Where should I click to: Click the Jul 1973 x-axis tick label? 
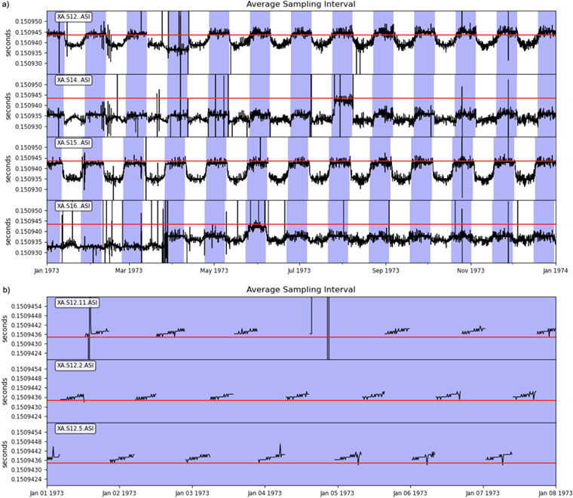299,271
